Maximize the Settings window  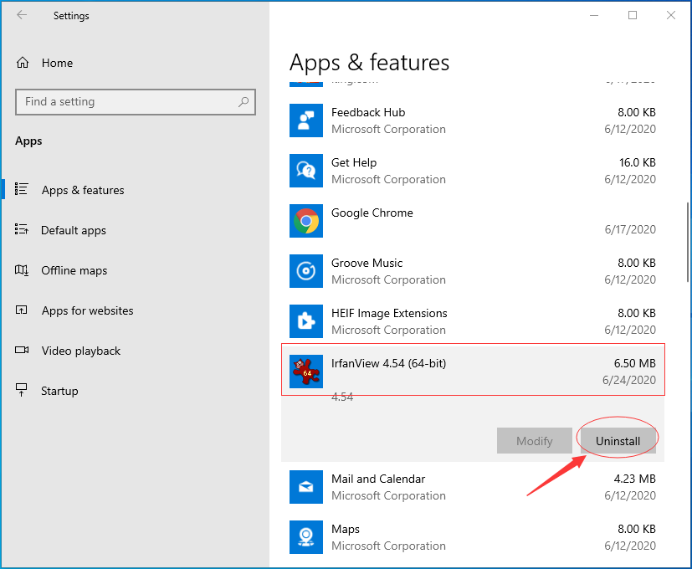coord(633,15)
